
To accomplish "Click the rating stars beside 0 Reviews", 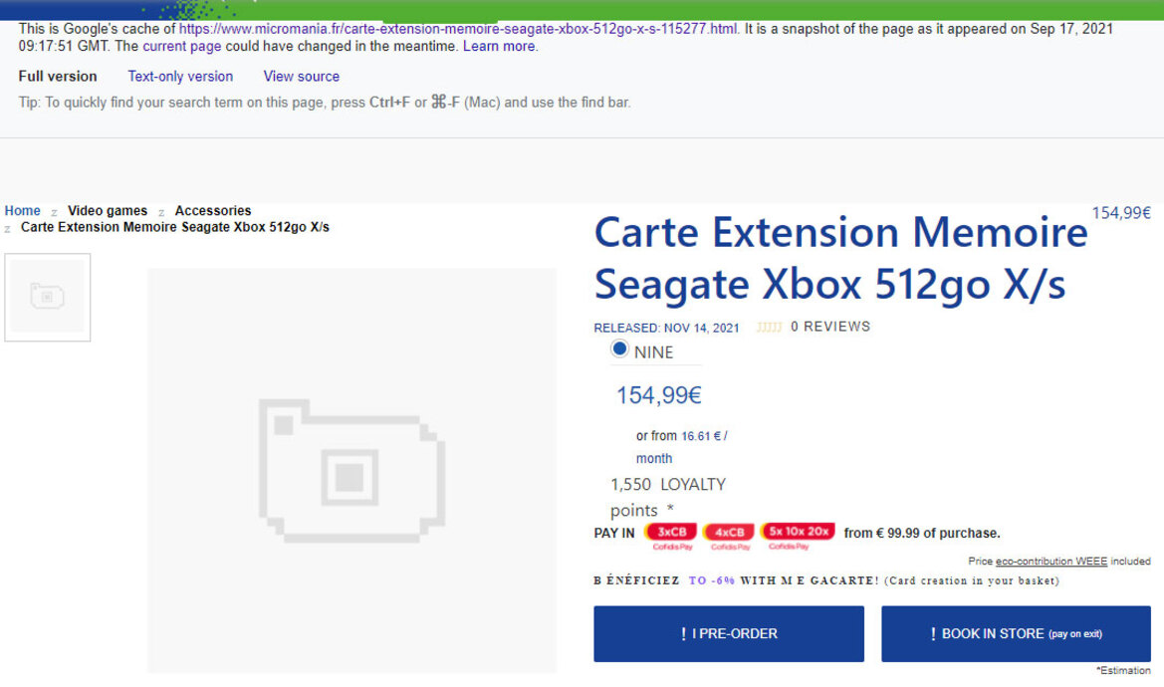I will pyautogui.click(x=769, y=328).
